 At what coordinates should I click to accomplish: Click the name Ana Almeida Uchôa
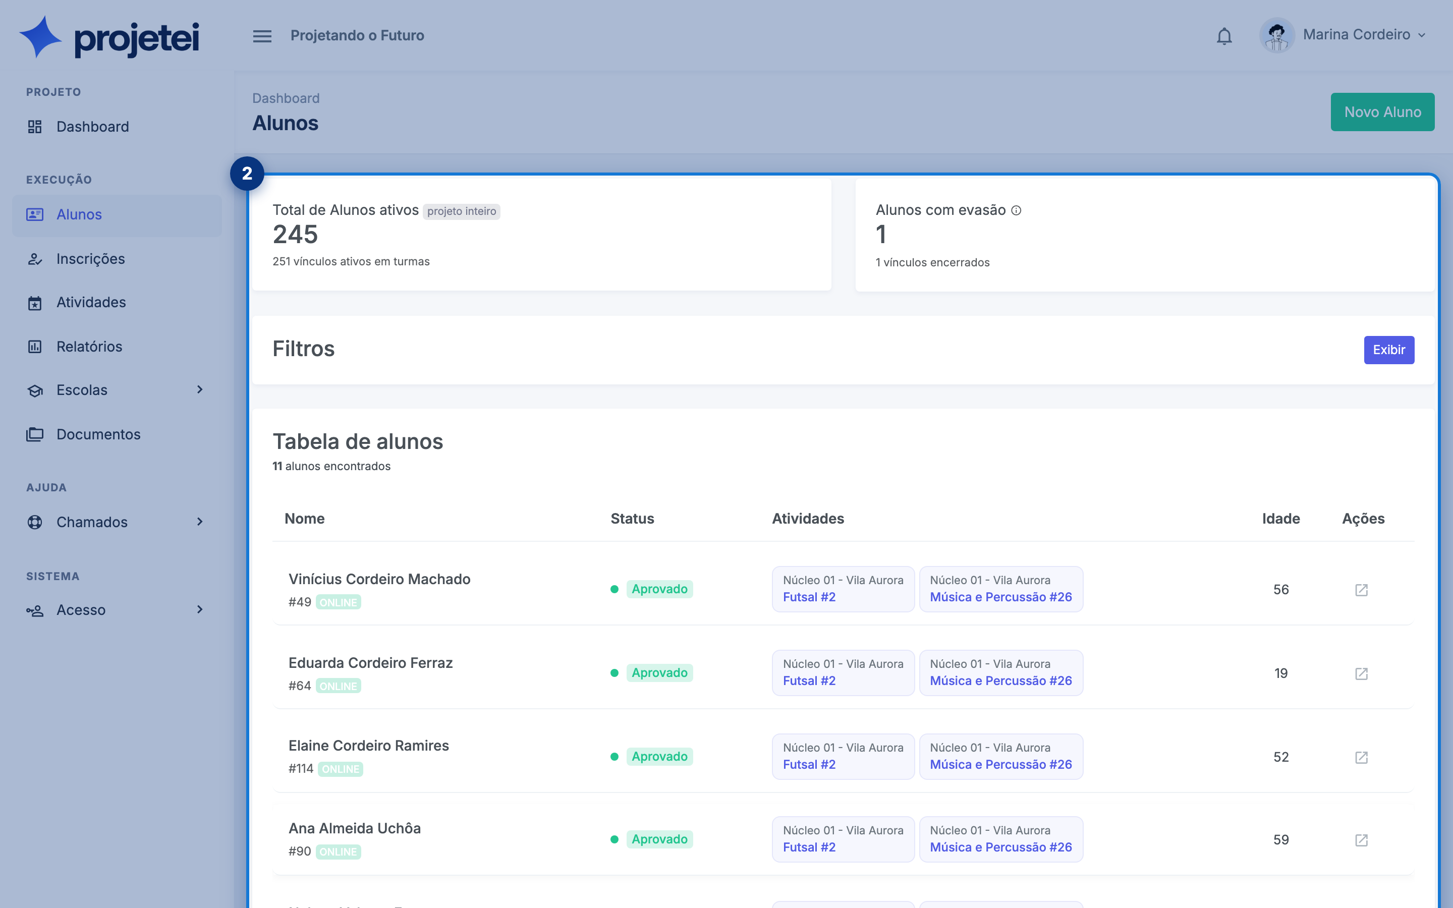[x=355, y=829]
